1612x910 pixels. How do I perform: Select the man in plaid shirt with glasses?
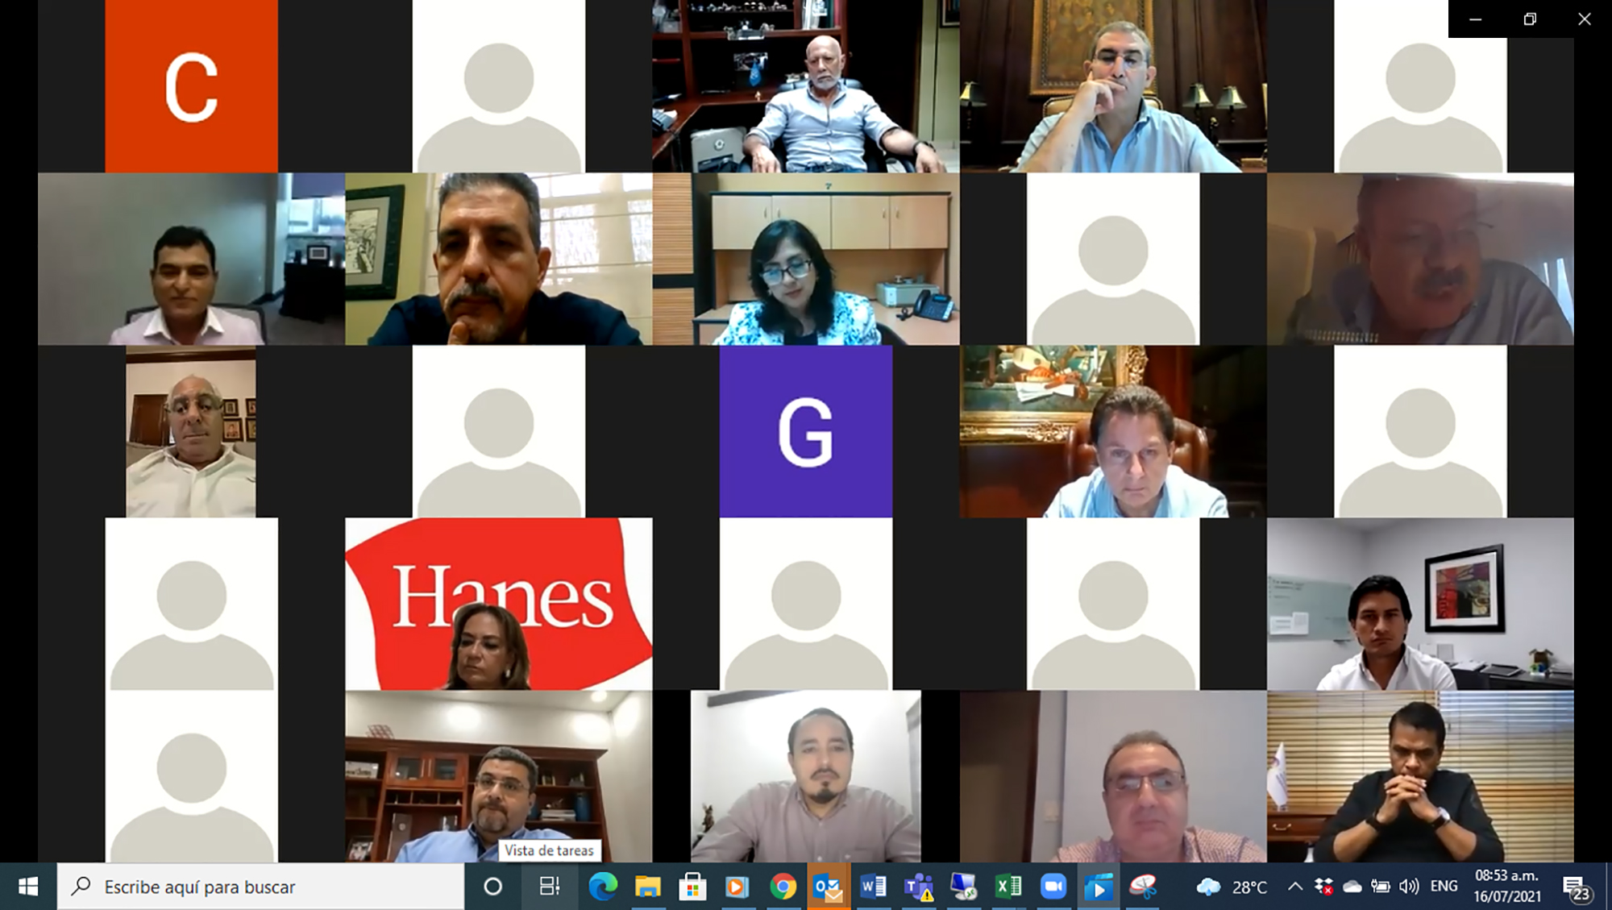pos(1113,776)
